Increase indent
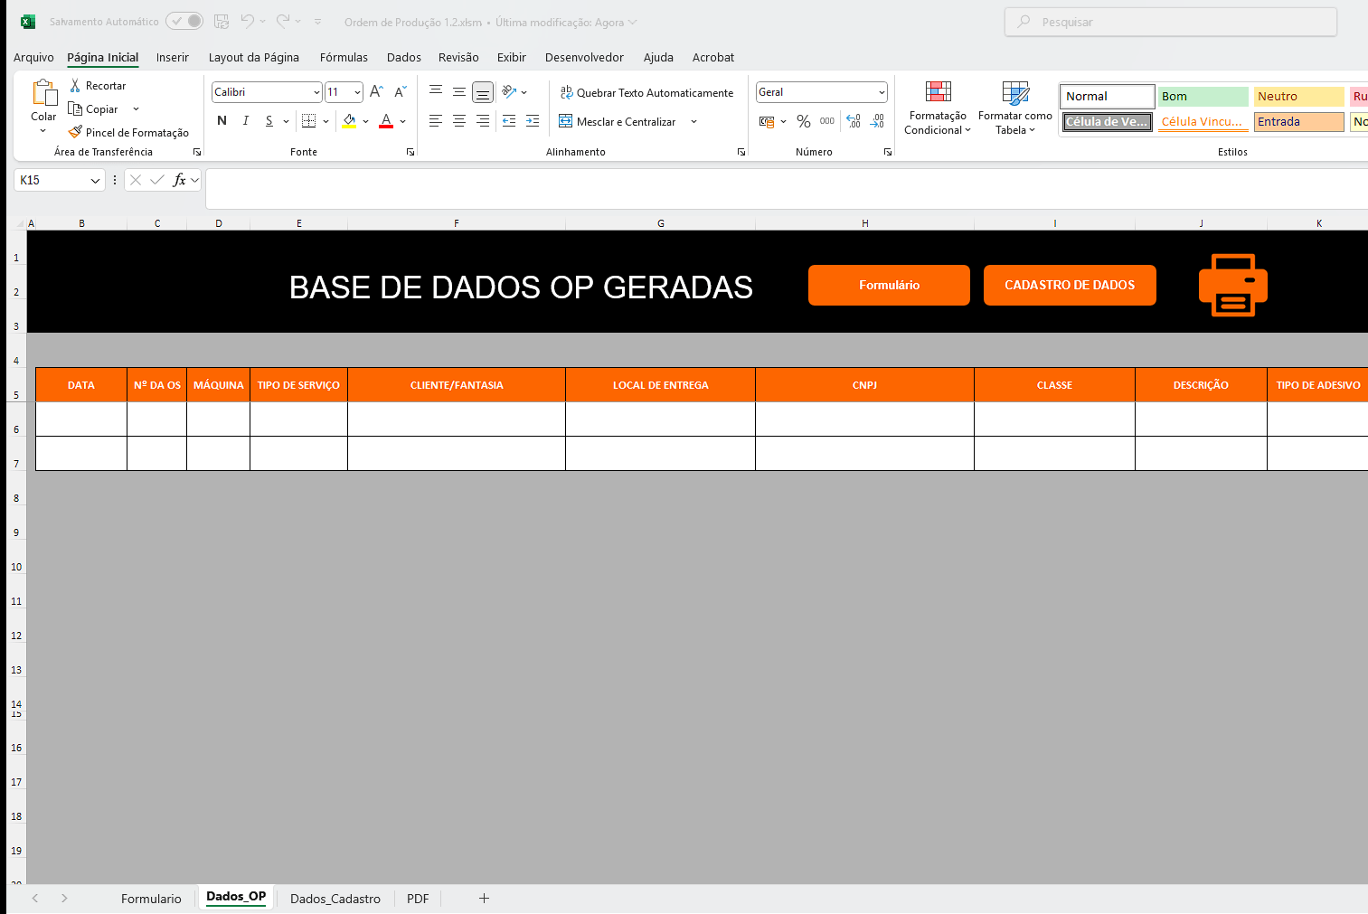Viewport: 1368px width, 914px height. point(533,120)
